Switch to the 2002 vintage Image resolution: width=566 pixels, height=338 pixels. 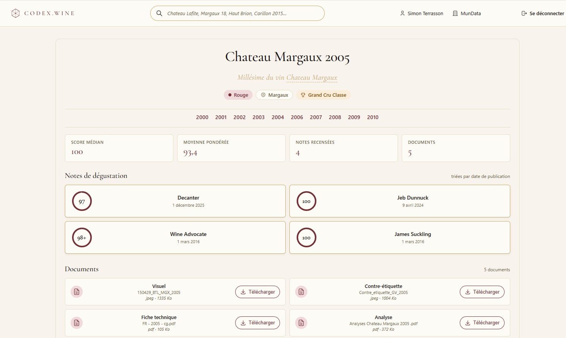click(x=239, y=117)
